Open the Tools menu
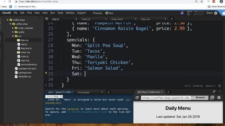The width and height of the screenshot is (225, 126). click(x=60, y=13)
